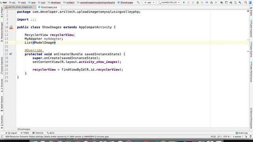Click the red error indicator atop editor scrollbar
The width and height of the screenshot is (253, 142).
click(x=248, y=11)
